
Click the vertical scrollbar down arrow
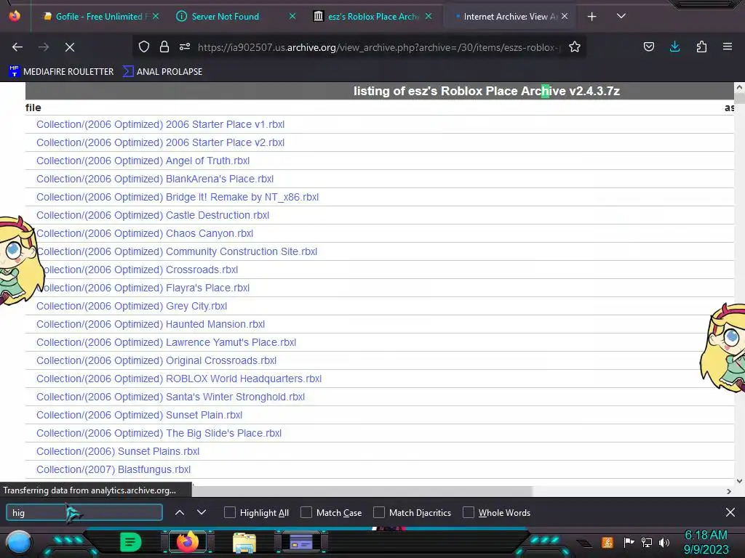coord(739,481)
